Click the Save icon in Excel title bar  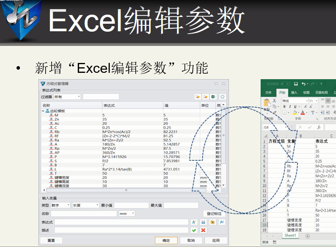point(296,84)
